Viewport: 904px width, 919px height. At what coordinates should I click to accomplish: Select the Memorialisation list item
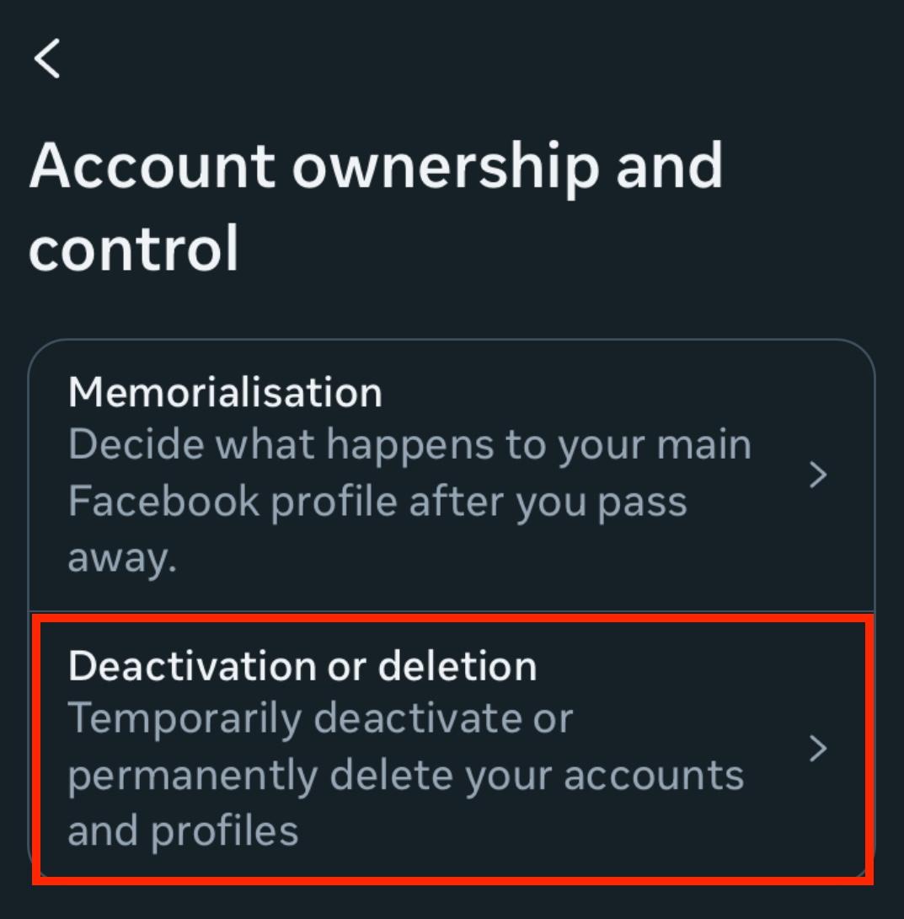click(x=421, y=472)
